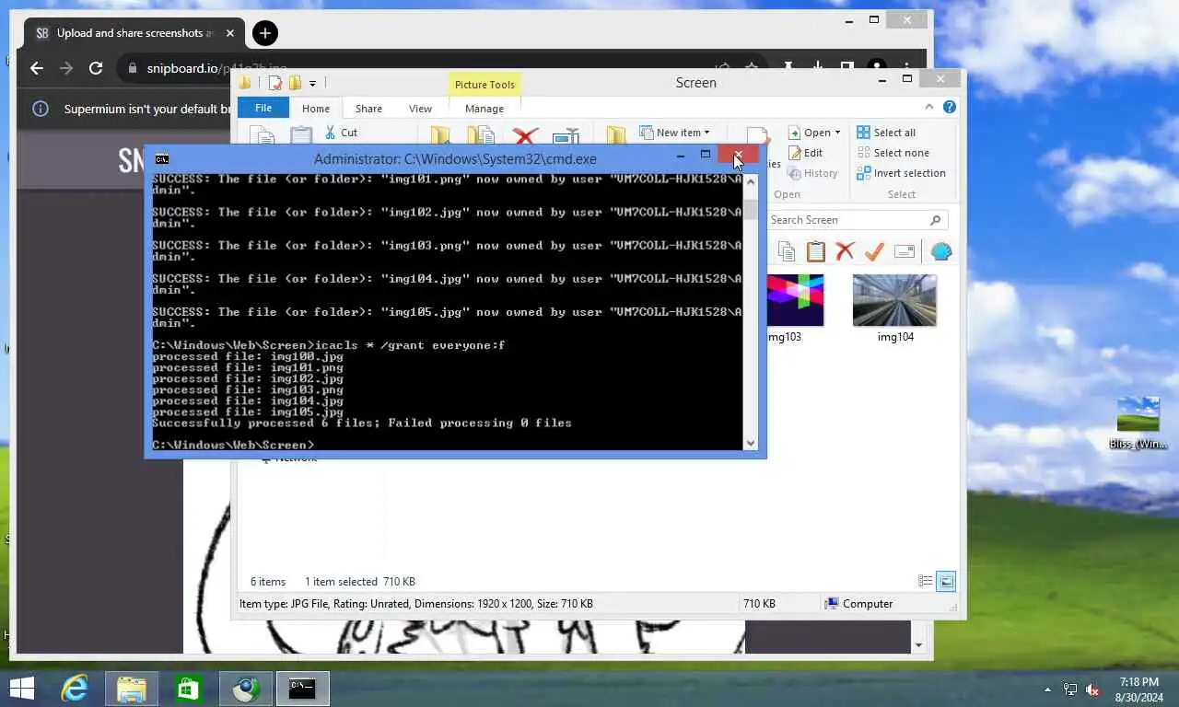The image size is (1179, 707).
Task: Click the info icon in Supermium default browser bar
Action: click(41, 109)
